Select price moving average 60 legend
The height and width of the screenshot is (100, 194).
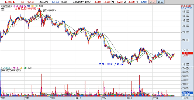point(36,6)
